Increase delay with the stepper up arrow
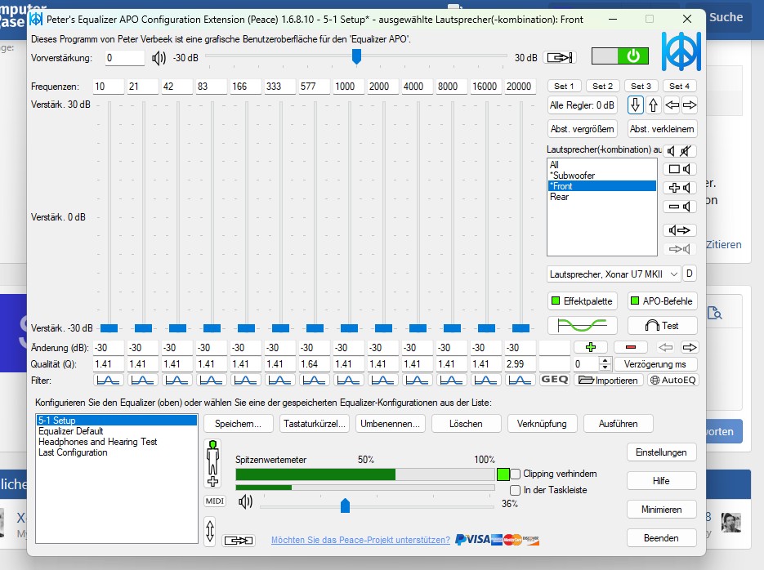This screenshot has width=764, height=570. (x=605, y=361)
